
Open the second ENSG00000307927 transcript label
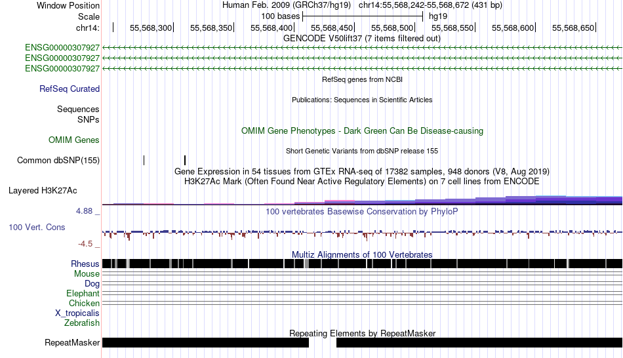point(62,58)
